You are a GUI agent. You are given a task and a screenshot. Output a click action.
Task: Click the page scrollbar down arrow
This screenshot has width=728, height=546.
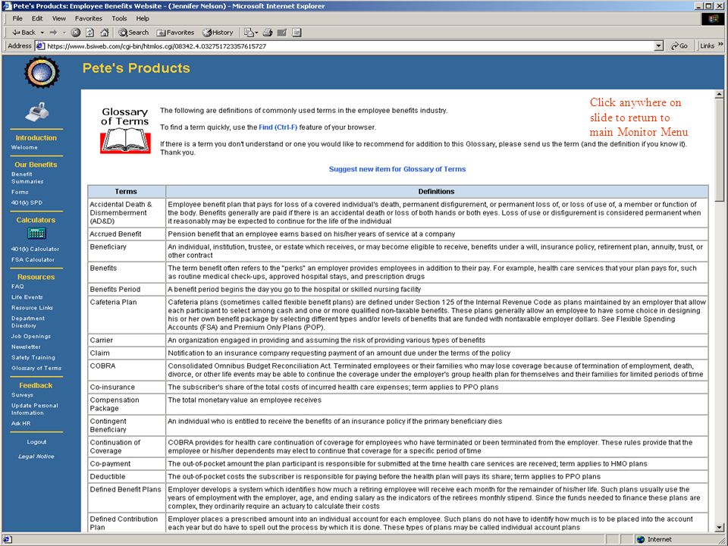pyautogui.click(x=719, y=528)
